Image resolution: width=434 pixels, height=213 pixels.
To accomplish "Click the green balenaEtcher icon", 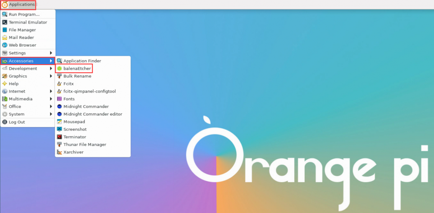I will 60,68.
